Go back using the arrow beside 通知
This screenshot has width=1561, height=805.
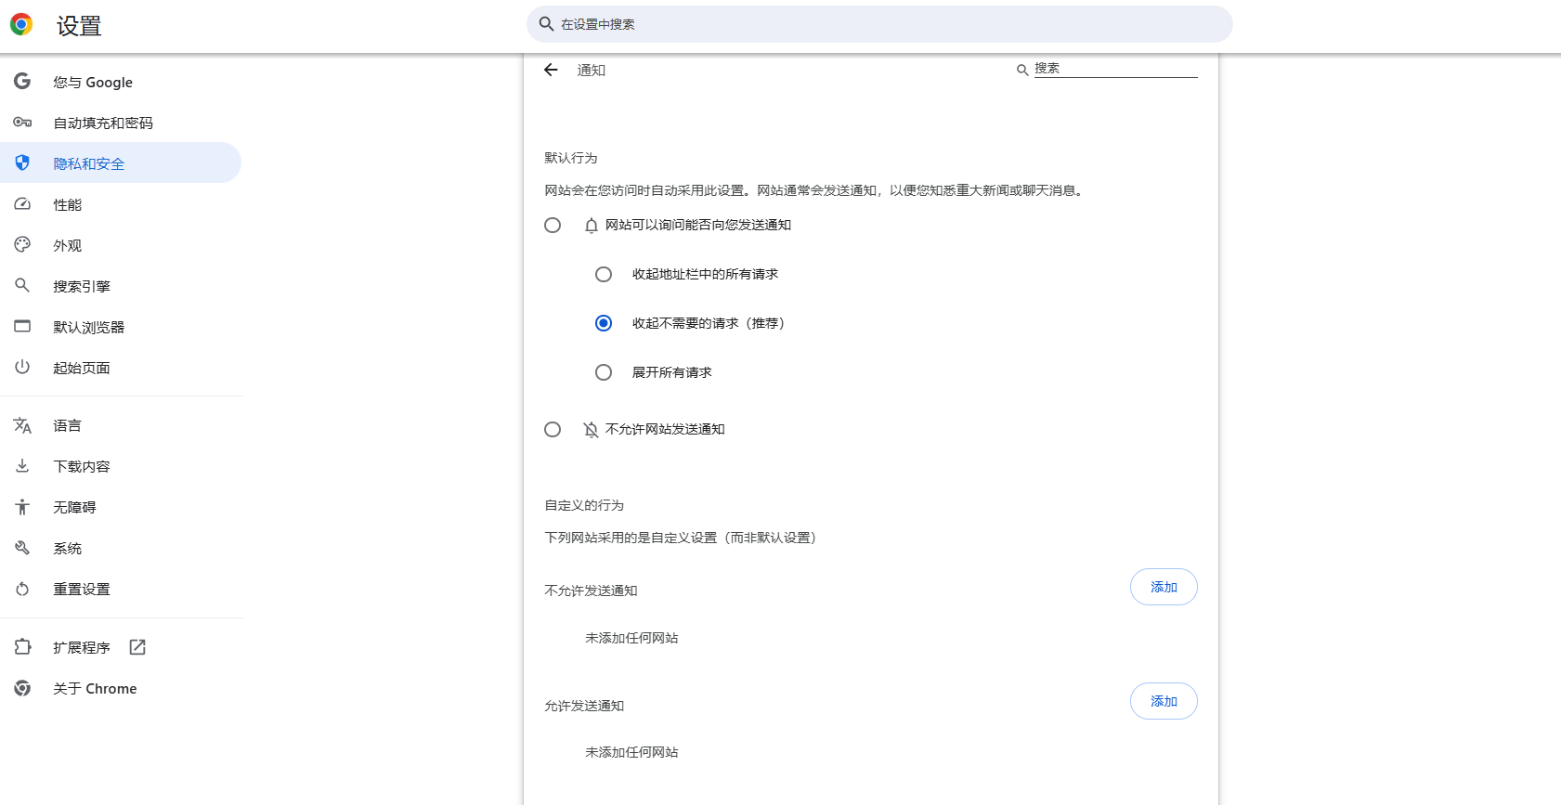point(551,70)
